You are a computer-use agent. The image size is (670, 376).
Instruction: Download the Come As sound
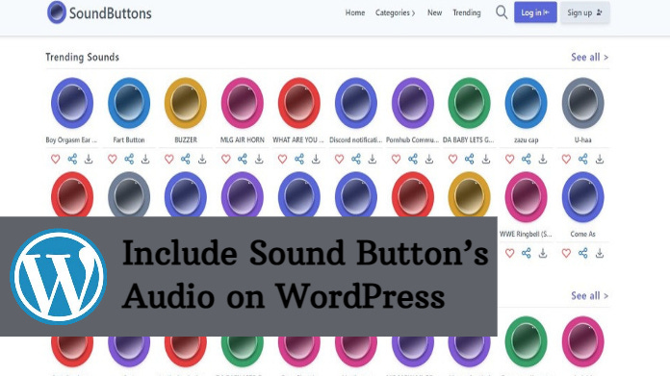pyautogui.click(x=600, y=253)
